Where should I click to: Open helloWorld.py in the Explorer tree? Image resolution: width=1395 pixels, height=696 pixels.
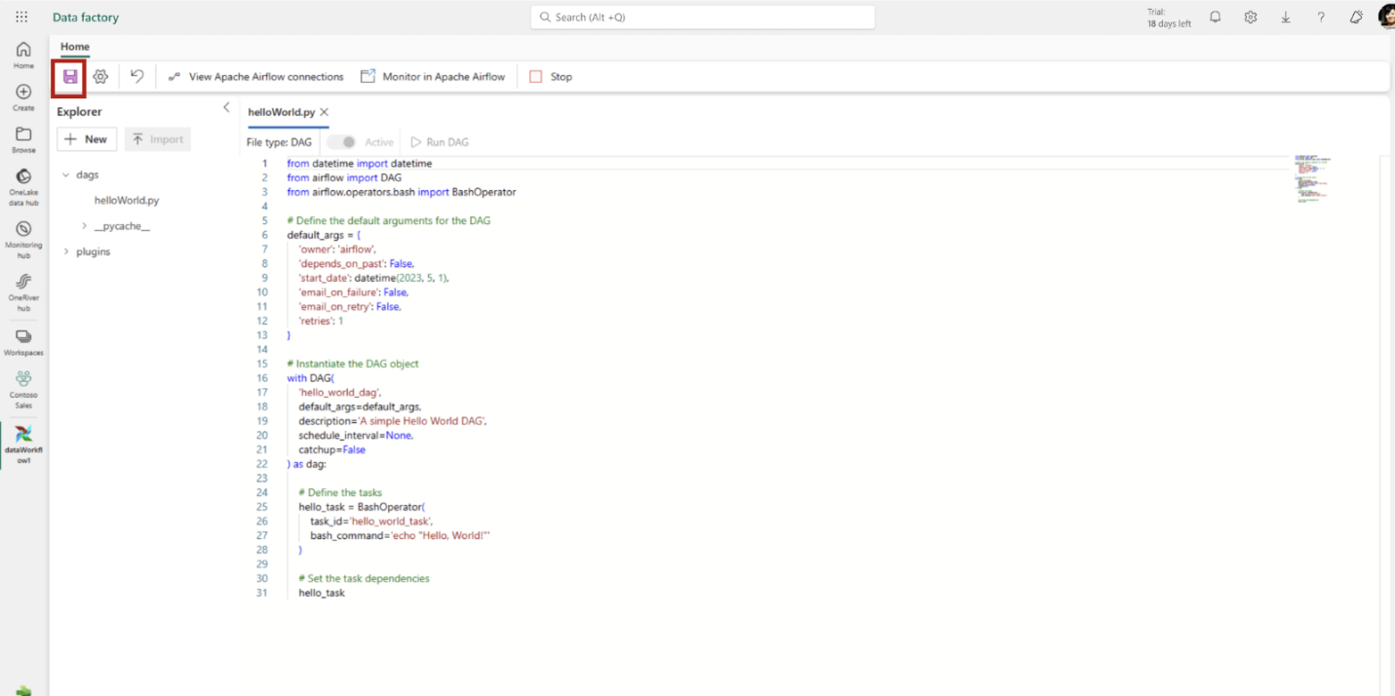(x=127, y=200)
